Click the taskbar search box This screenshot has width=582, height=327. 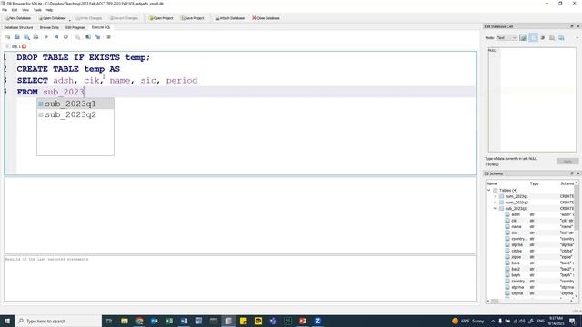click(x=58, y=321)
